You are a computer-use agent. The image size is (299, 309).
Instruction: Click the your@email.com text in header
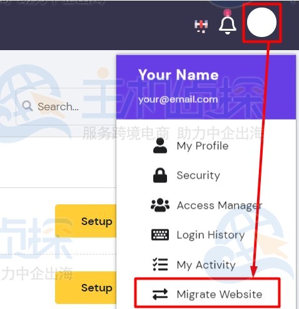pos(178,100)
